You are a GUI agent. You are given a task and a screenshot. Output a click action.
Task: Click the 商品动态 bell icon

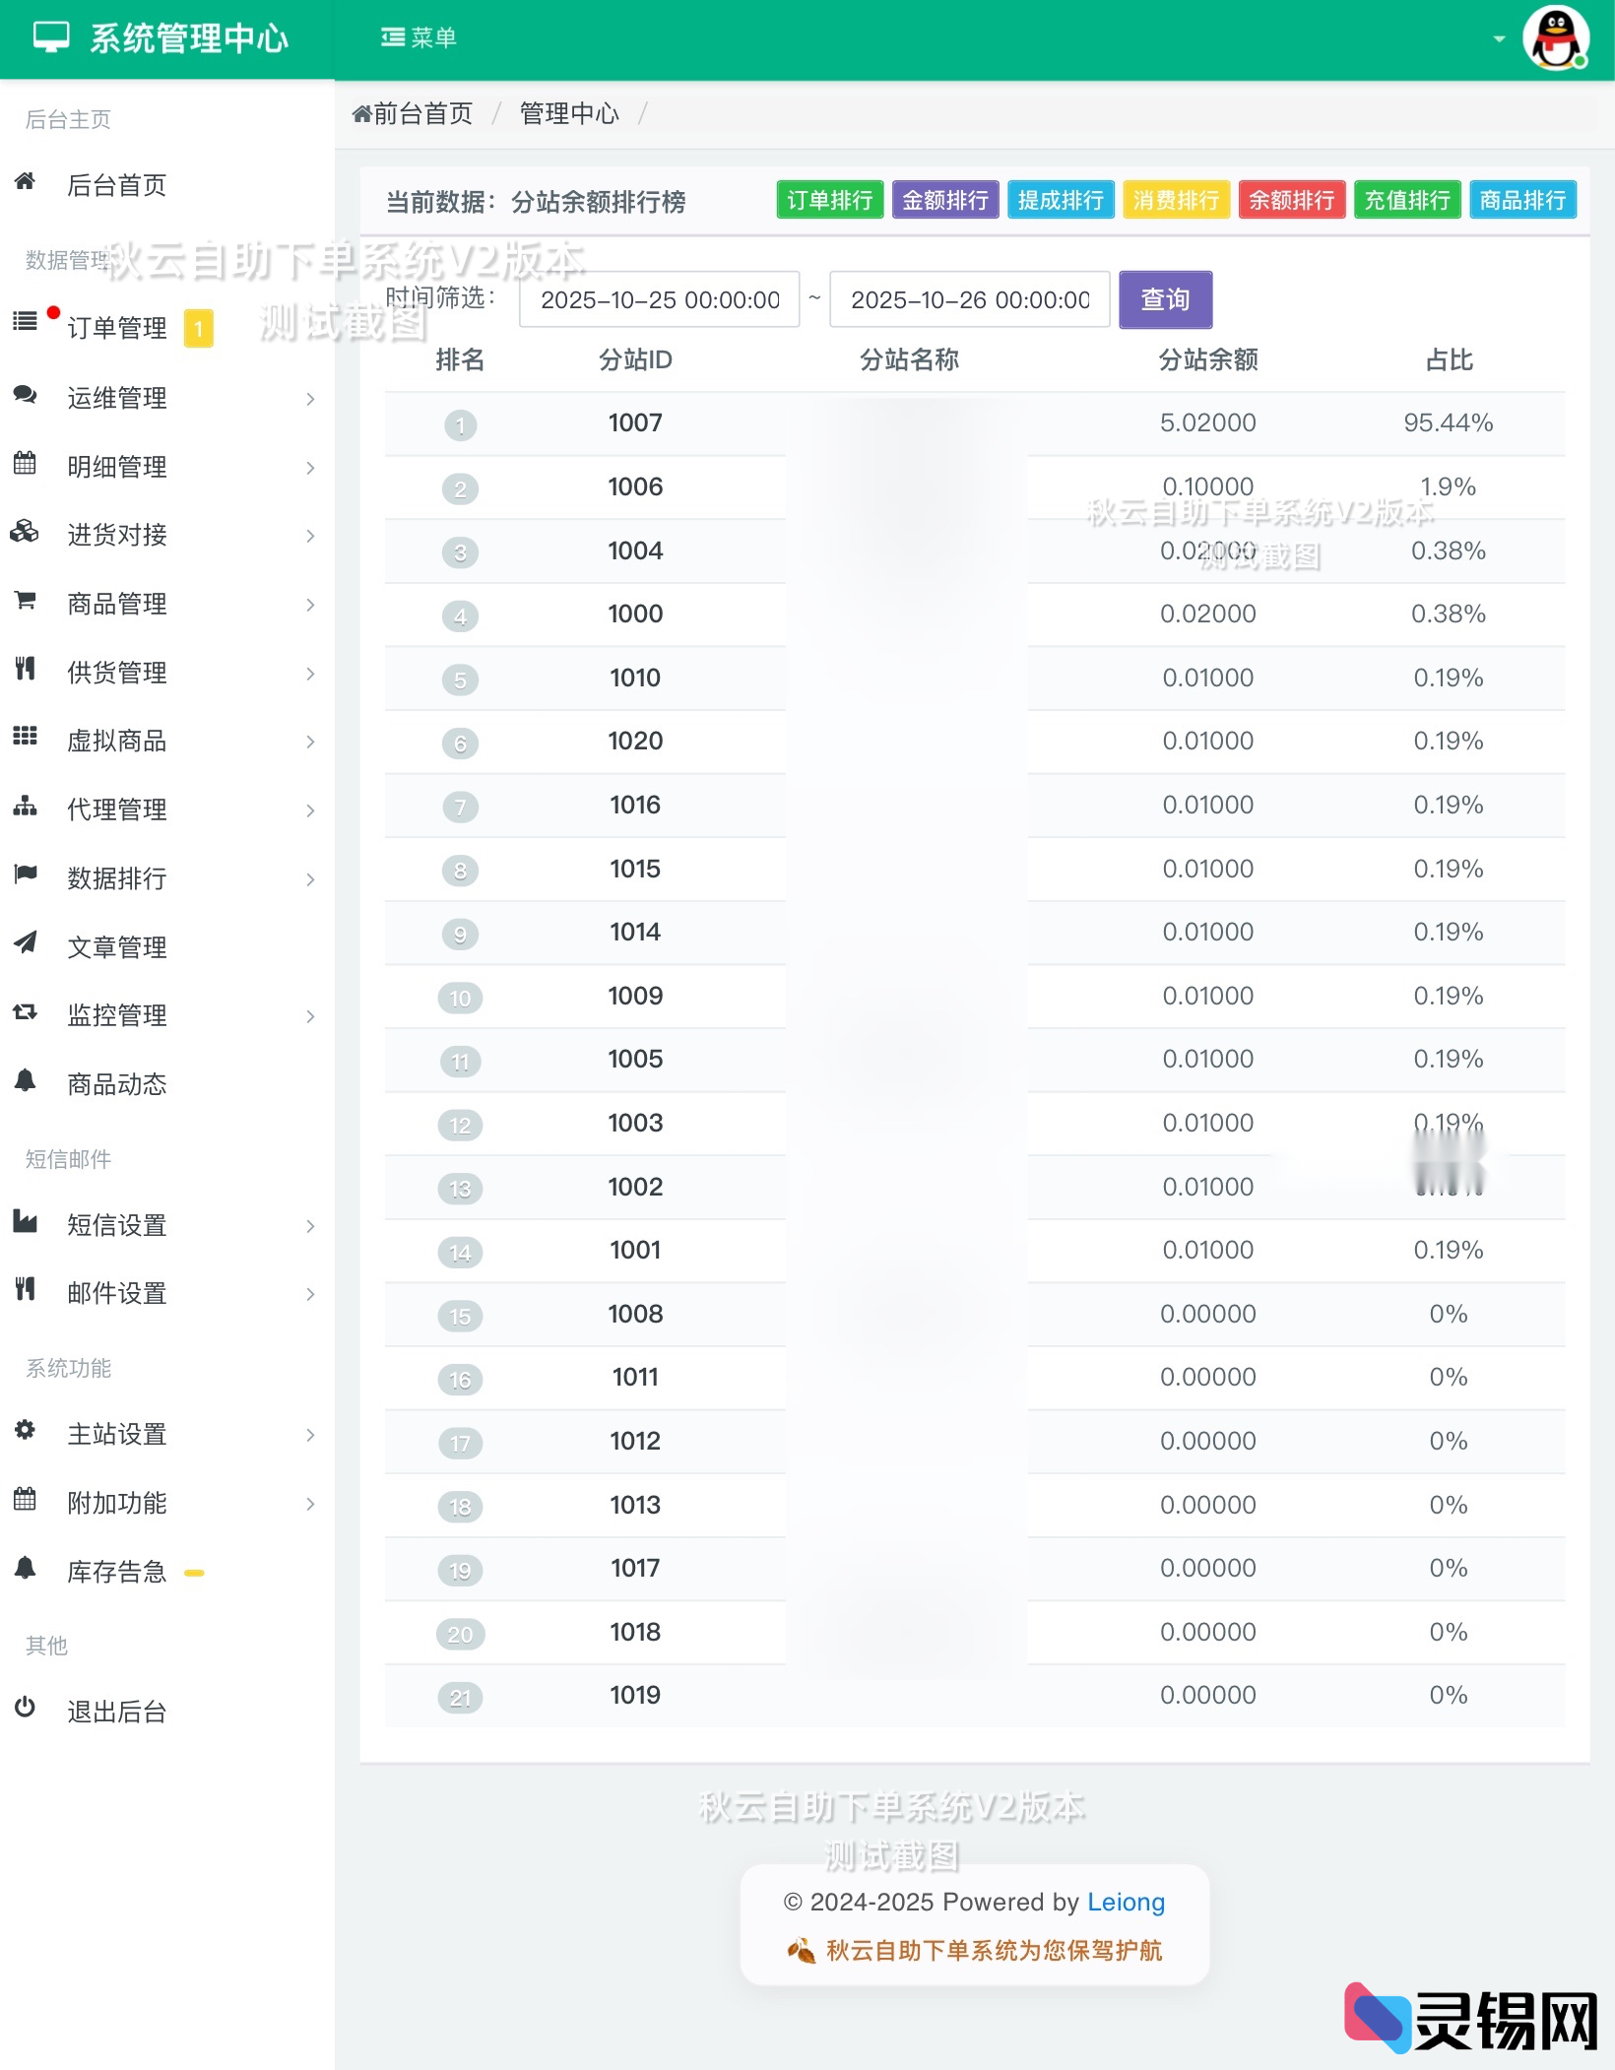[x=25, y=1084]
